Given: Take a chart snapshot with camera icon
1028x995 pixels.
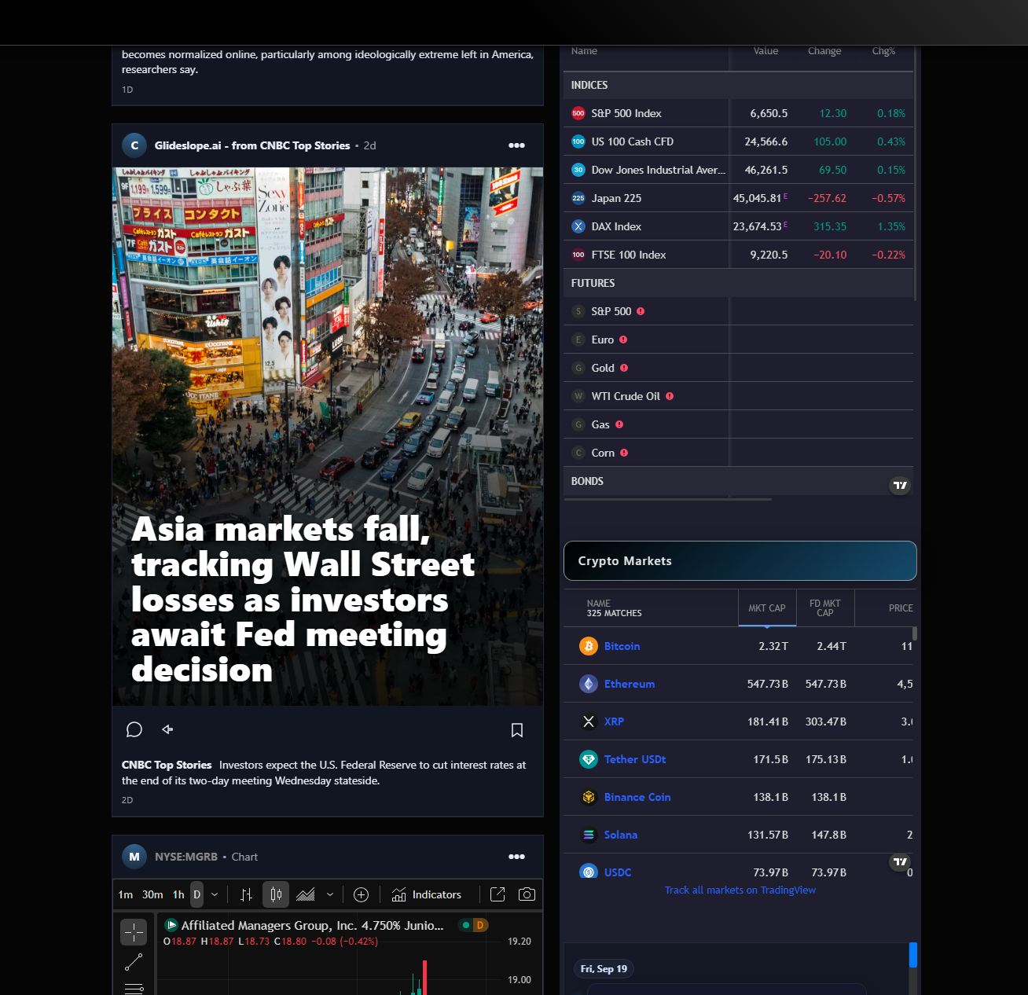Looking at the screenshot, I should pyautogui.click(x=527, y=894).
